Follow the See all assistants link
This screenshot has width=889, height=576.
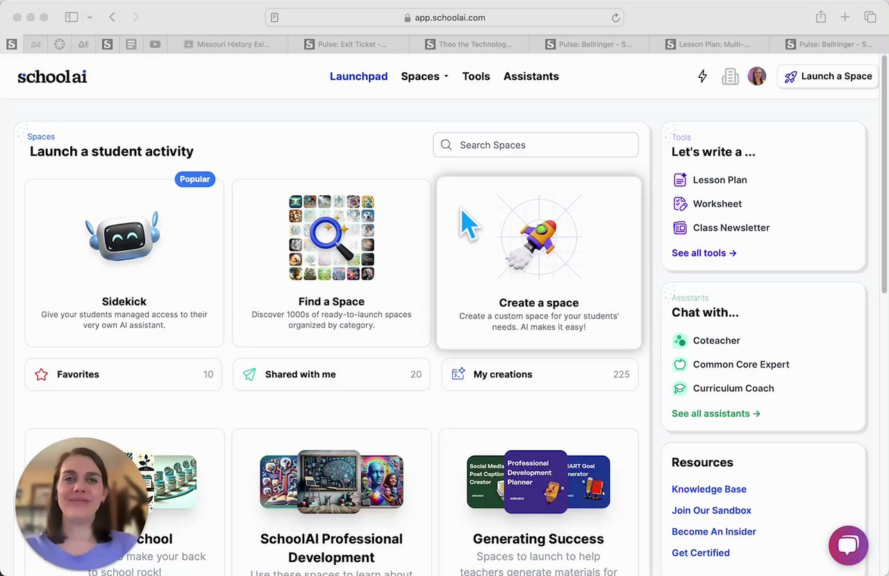pyautogui.click(x=715, y=413)
